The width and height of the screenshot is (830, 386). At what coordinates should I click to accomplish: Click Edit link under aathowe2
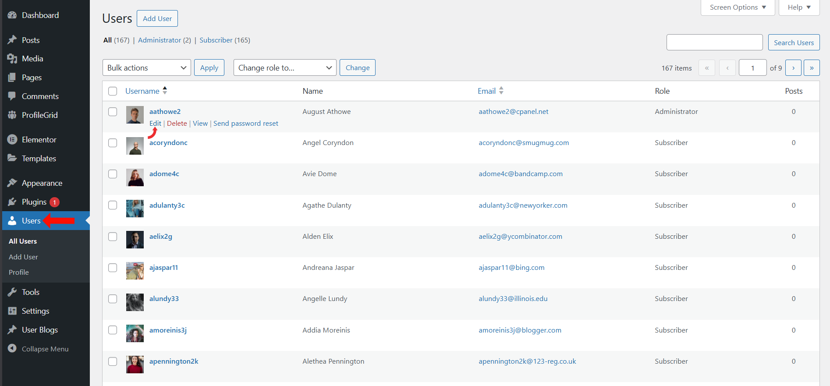coord(155,124)
